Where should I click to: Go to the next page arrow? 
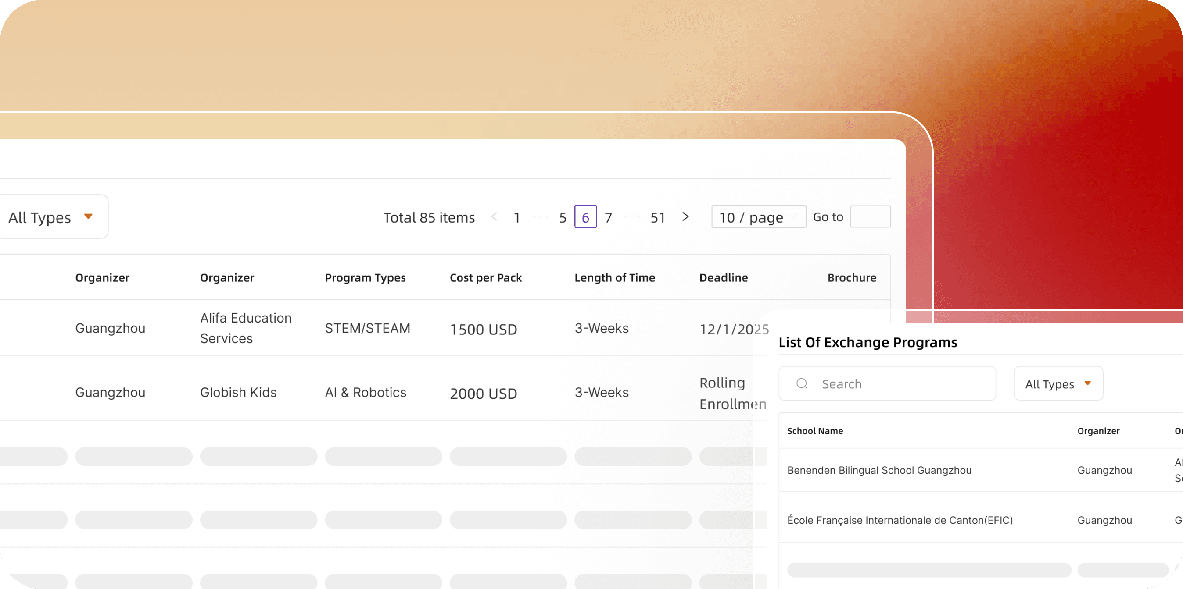686,217
